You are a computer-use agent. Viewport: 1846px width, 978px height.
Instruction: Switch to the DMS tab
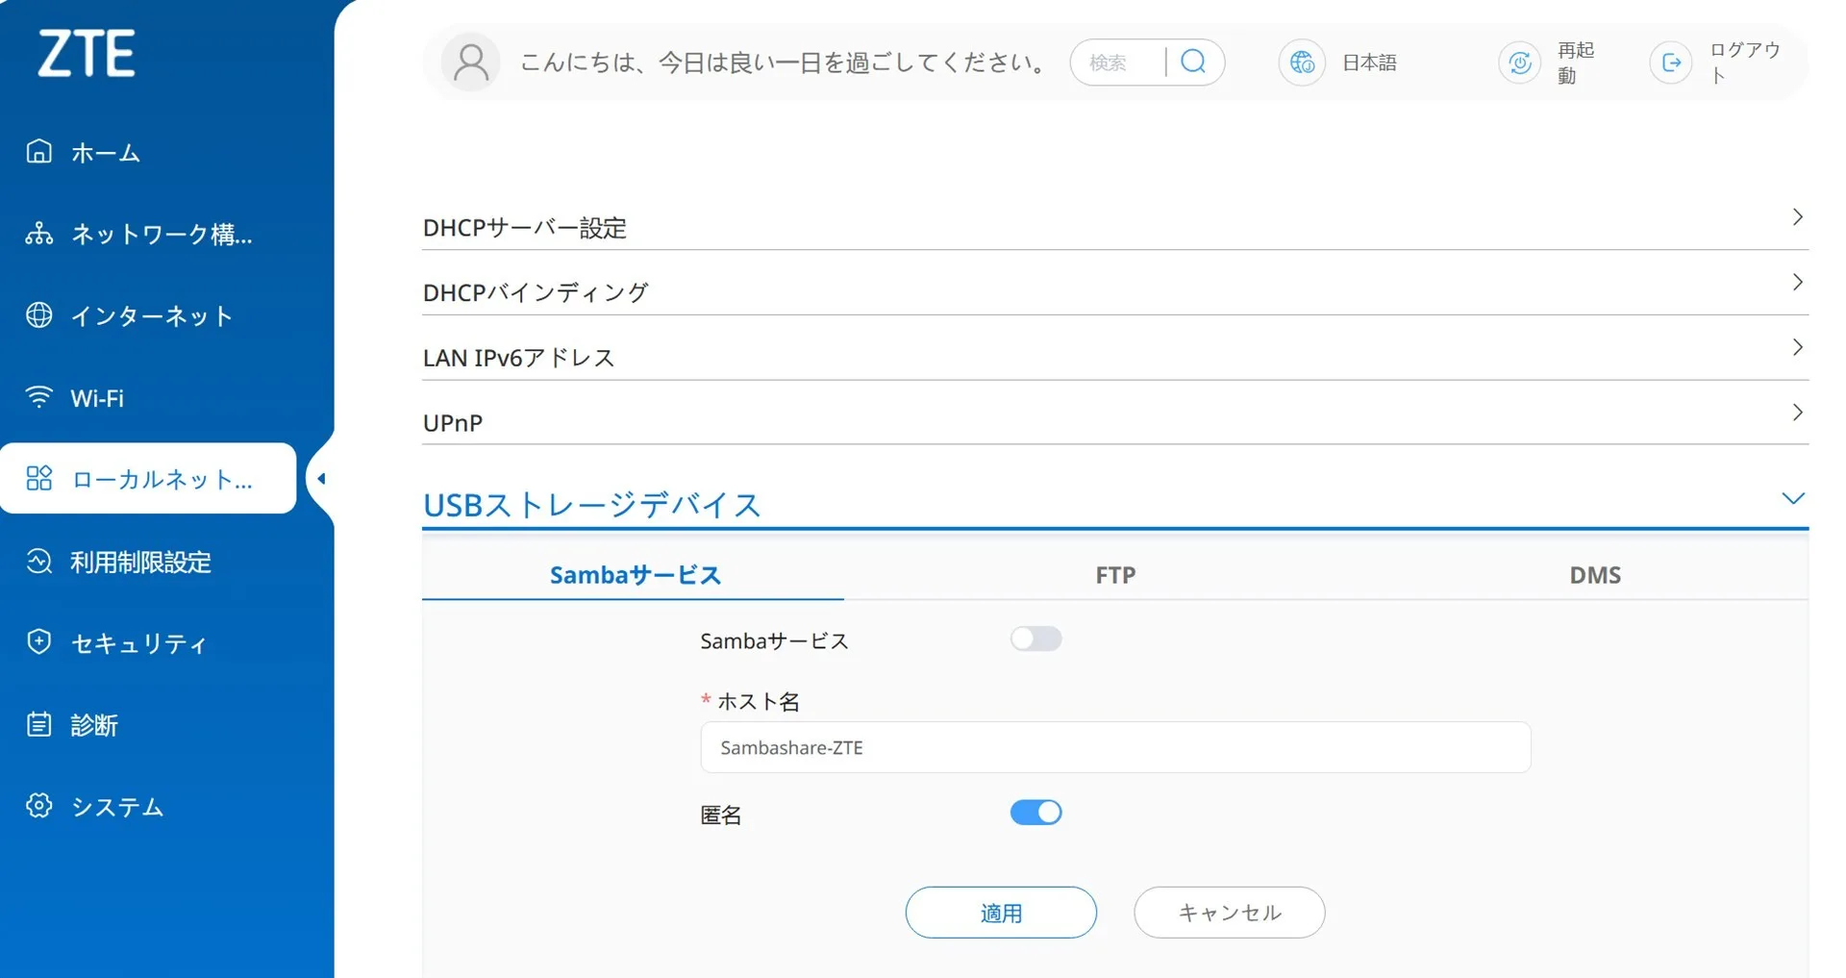coord(1594,575)
